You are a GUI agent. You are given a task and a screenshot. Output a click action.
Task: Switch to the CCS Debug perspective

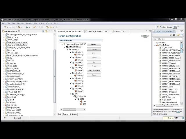166,27
